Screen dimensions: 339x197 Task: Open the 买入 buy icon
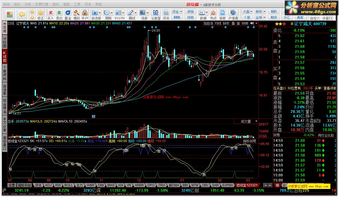(x=51, y=13)
